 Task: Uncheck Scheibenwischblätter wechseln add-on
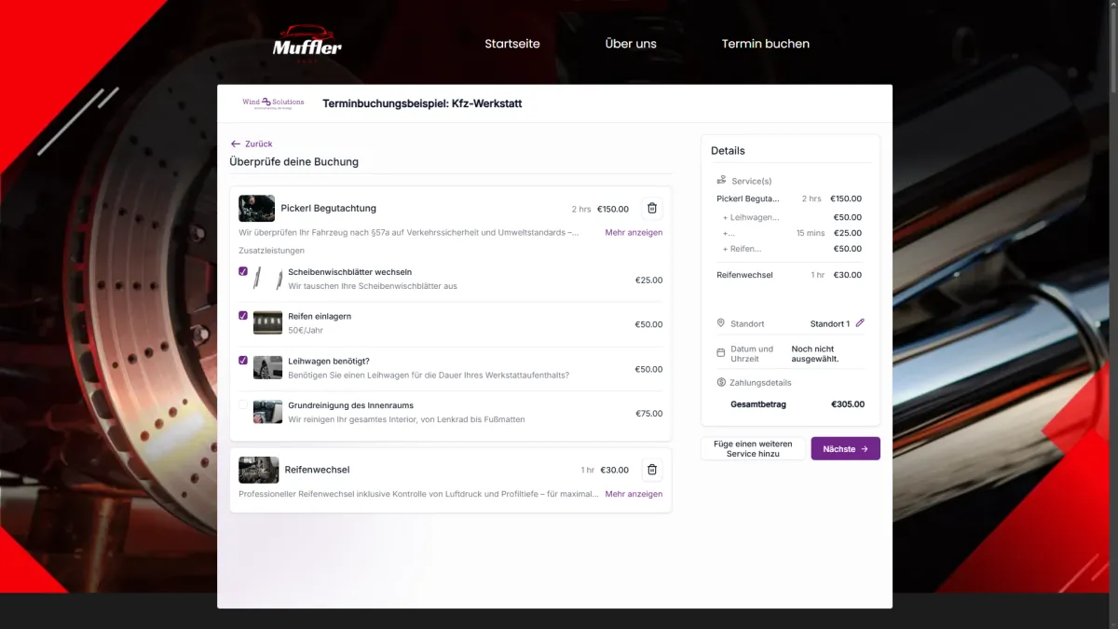[x=243, y=271]
